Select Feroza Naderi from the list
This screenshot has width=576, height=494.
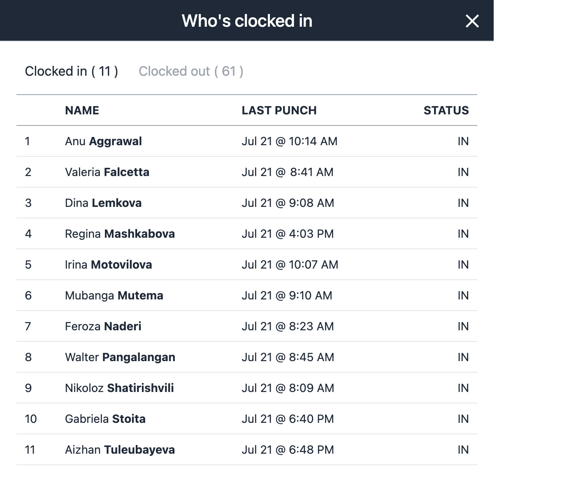pyautogui.click(x=247, y=326)
